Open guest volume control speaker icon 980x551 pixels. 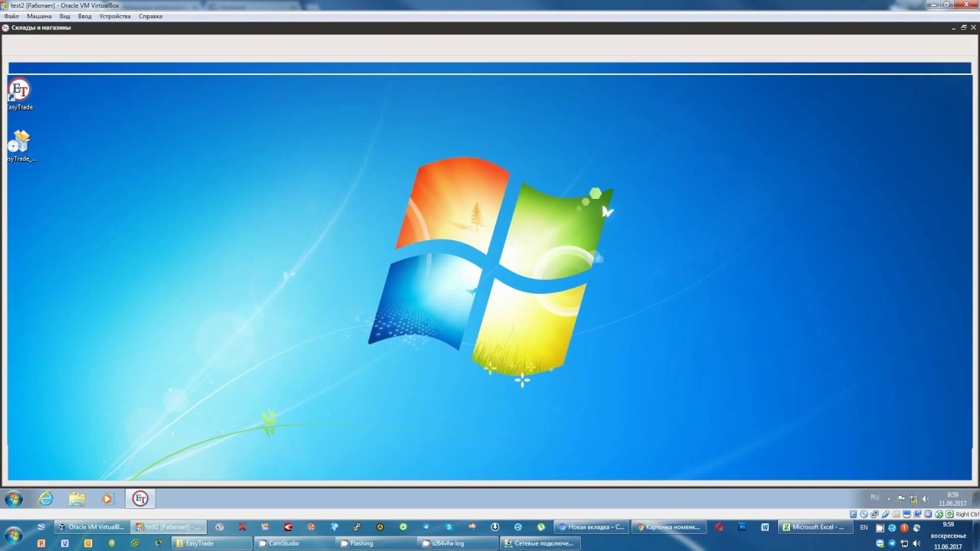(925, 498)
